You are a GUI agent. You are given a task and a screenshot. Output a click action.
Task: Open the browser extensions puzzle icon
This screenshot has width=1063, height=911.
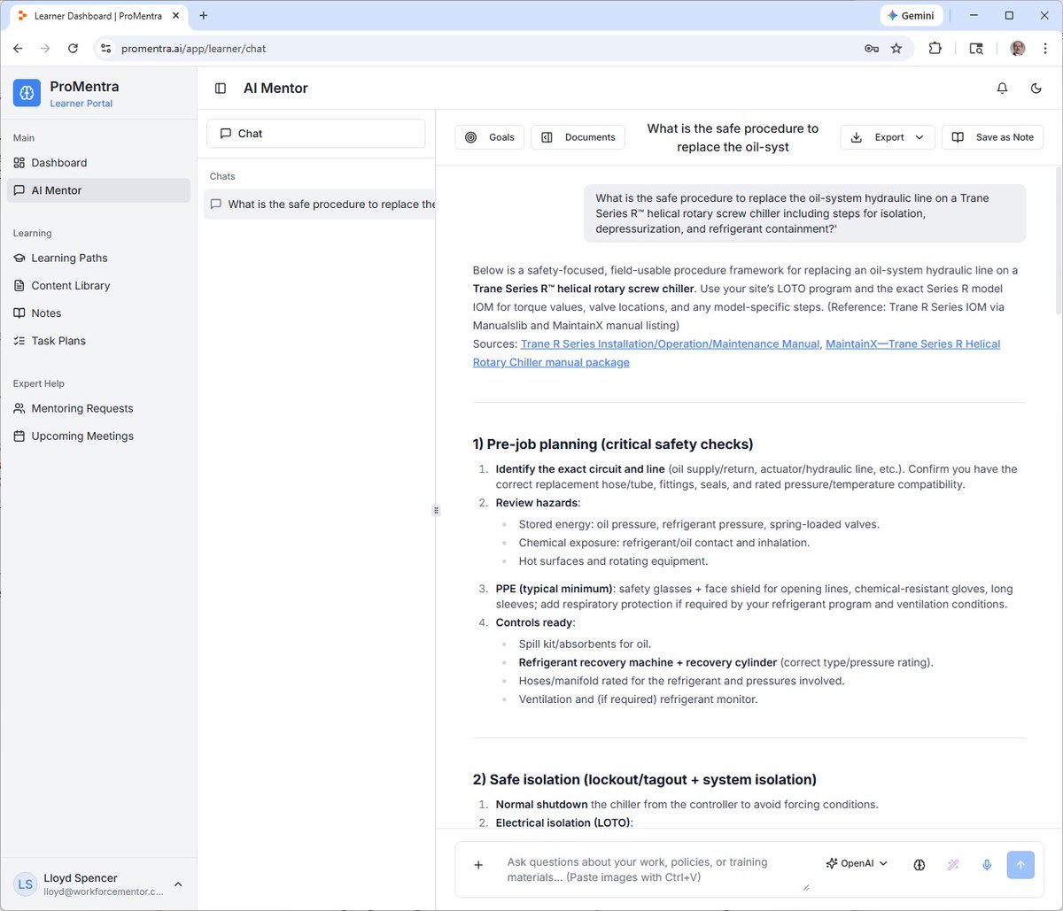coord(935,49)
